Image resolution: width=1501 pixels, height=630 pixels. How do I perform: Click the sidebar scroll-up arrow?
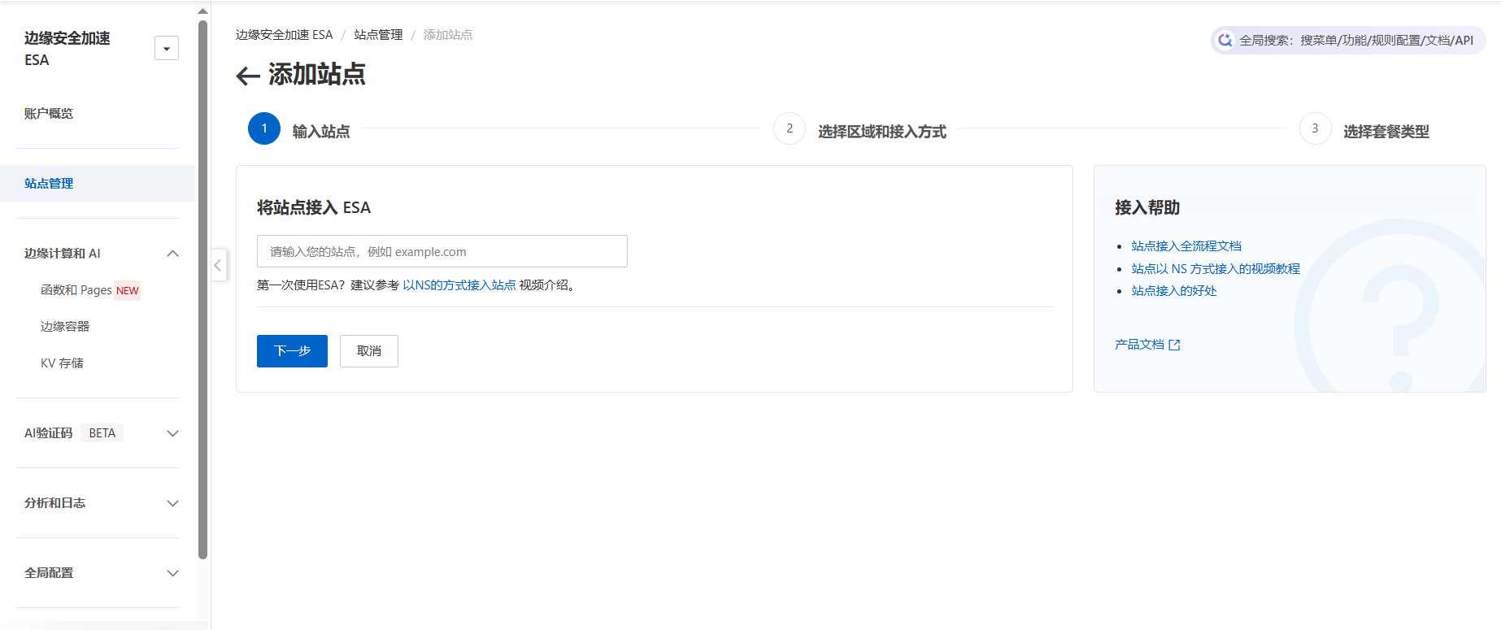click(202, 11)
